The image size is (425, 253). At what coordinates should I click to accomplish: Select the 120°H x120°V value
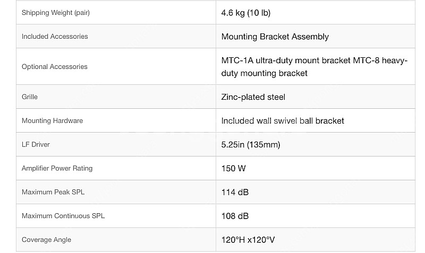click(248, 240)
